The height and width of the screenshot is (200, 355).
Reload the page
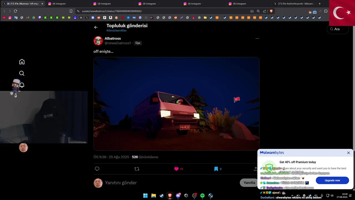pyautogui.click(x=16, y=11)
